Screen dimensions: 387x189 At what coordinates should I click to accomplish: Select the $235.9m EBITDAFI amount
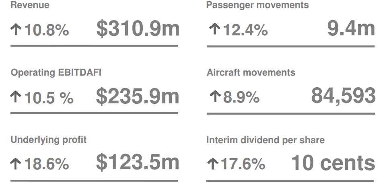(138, 96)
